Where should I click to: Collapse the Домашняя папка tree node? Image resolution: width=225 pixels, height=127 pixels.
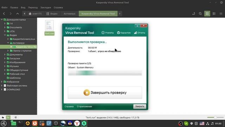pyautogui.click(x=2, y=20)
